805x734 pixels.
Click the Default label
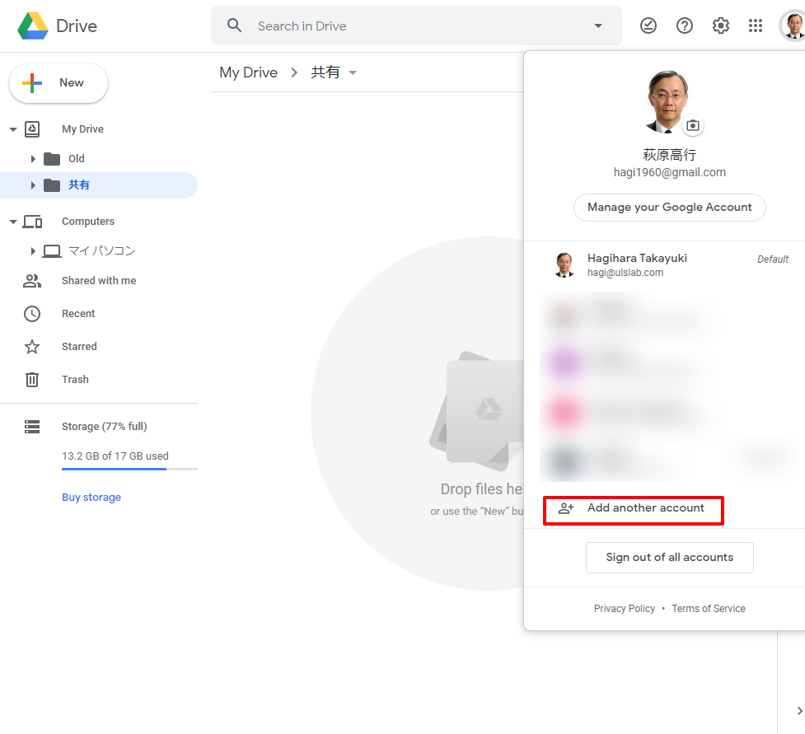(773, 259)
